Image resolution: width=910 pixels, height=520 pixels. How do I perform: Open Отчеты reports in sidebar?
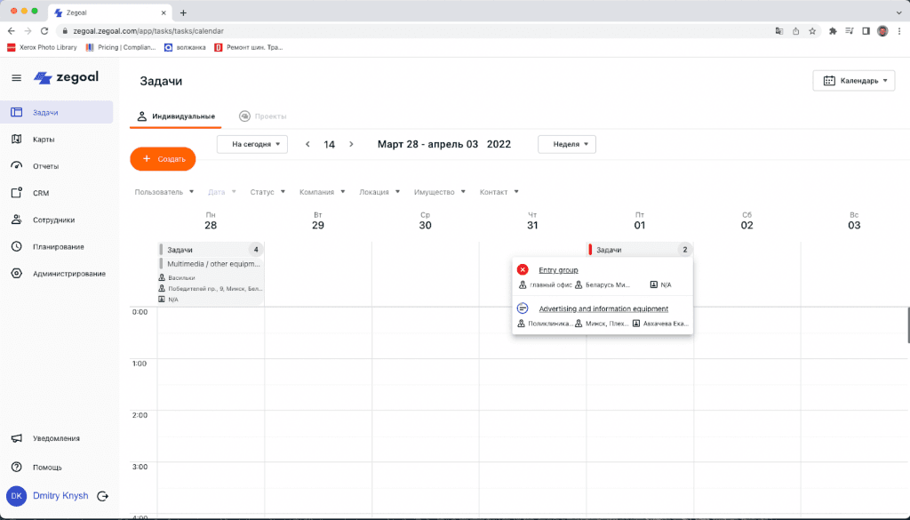[45, 166]
